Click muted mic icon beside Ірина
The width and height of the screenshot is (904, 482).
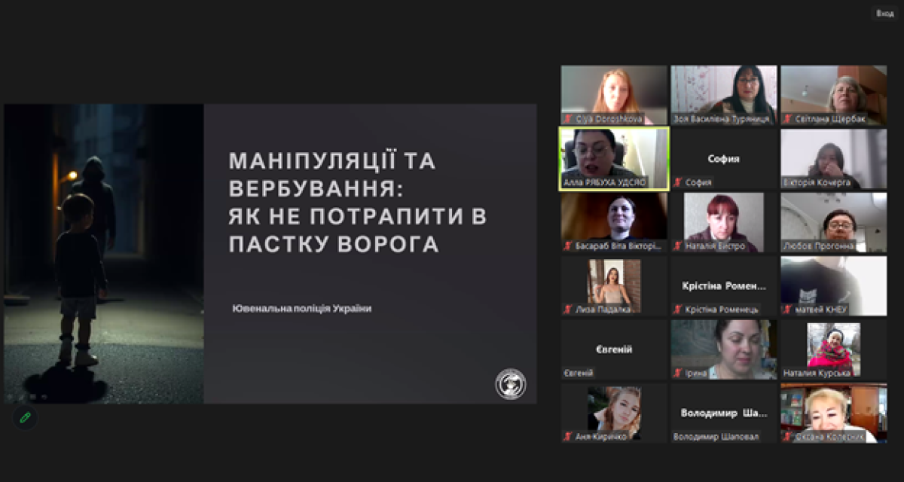coord(678,373)
